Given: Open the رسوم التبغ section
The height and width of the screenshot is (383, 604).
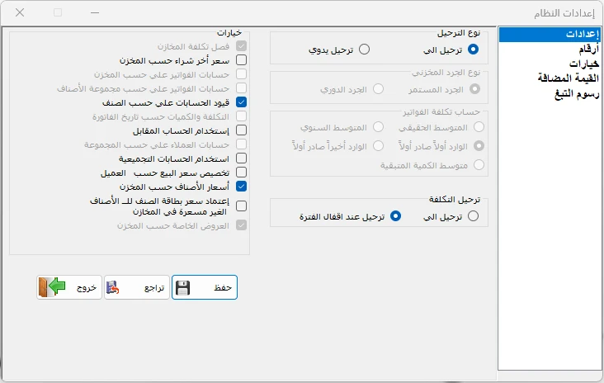Looking at the screenshot, I should (577, 93).
